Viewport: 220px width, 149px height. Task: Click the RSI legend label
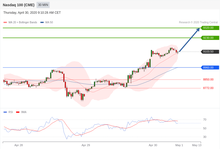point(11,112)
